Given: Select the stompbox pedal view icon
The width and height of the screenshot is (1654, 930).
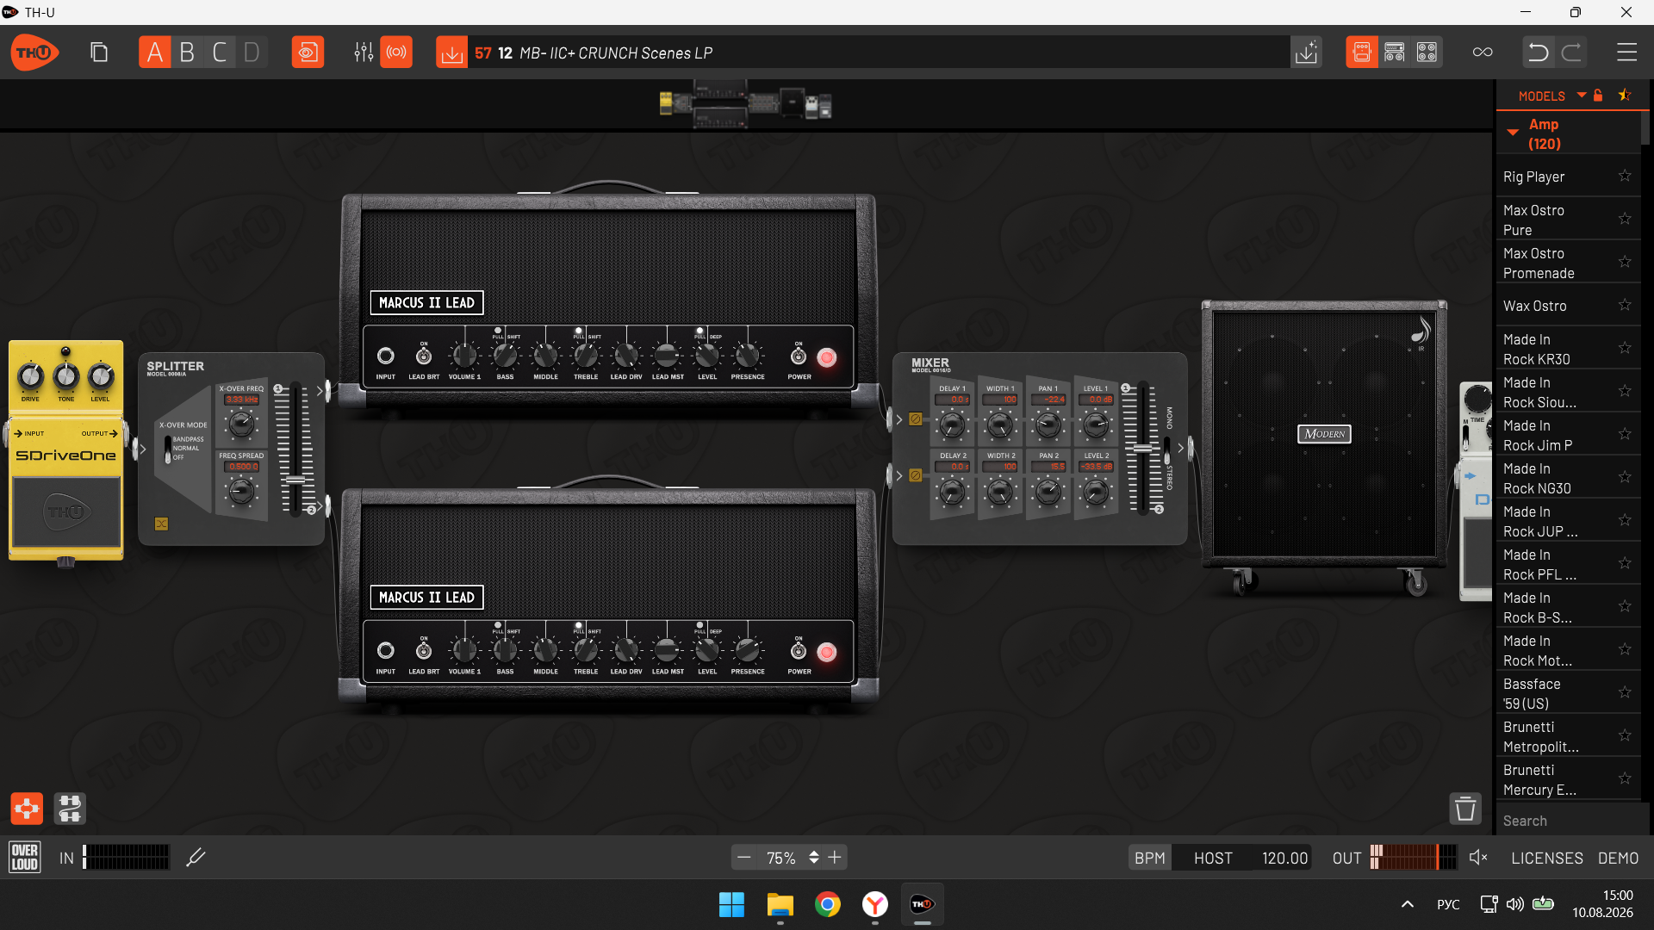Looking at the screenshot, I should [1362, 53].
